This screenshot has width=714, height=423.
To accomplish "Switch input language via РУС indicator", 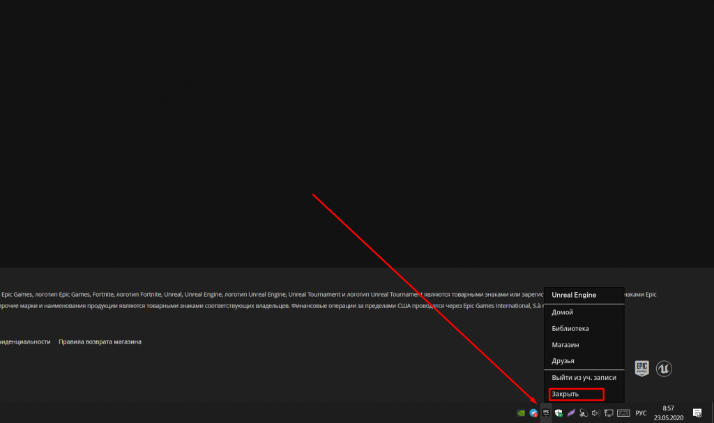I will tap(641, 413).
